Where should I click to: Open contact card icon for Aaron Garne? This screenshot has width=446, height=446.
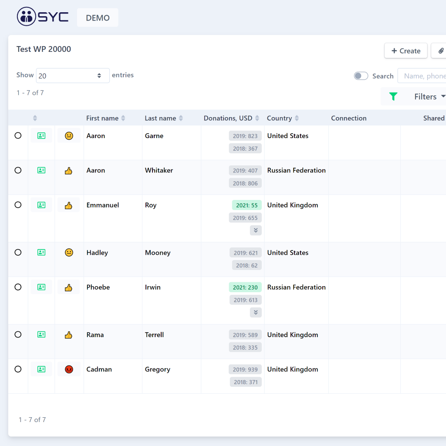point(41,136)
